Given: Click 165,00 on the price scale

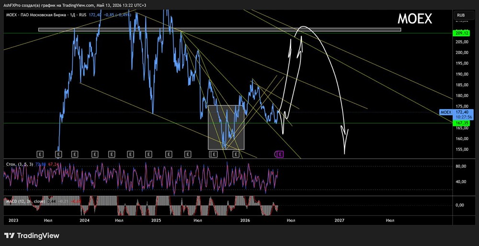Looking at the screenshot, I should coord(462,128).
